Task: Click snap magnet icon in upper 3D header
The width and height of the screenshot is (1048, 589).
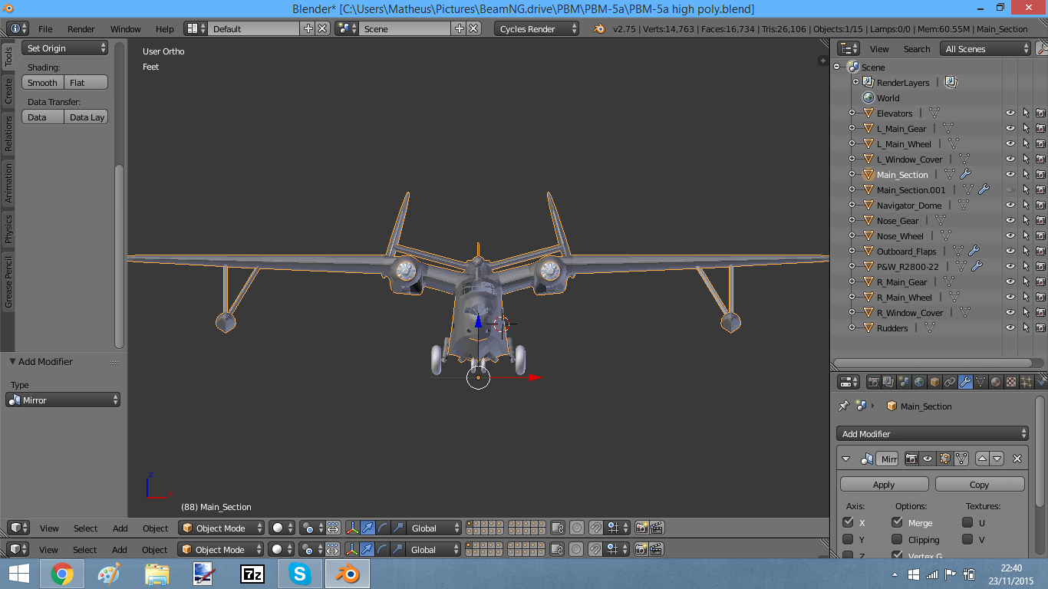Action: click(595, 528)
